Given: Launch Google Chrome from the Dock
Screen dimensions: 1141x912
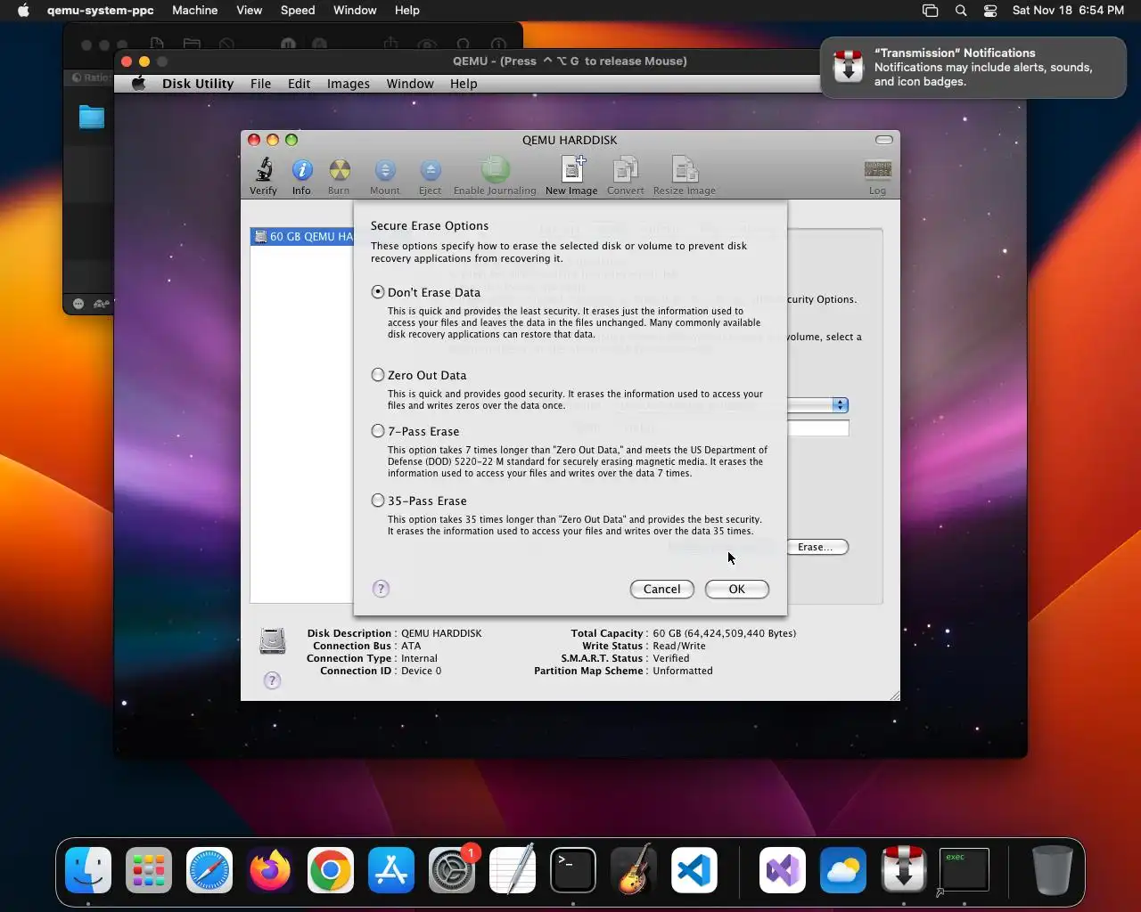Looking at the screenshot, I should click(x=331, y=870).
